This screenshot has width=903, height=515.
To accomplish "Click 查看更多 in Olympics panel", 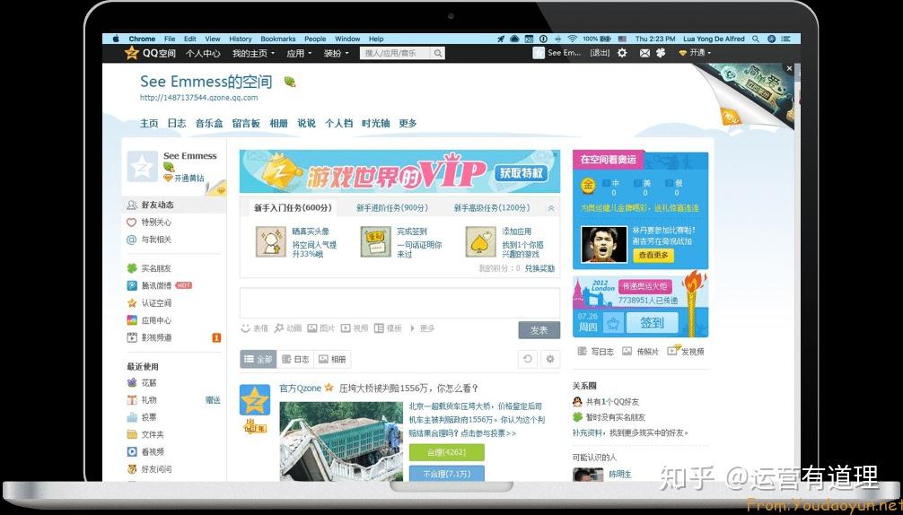I will point(653,255).
